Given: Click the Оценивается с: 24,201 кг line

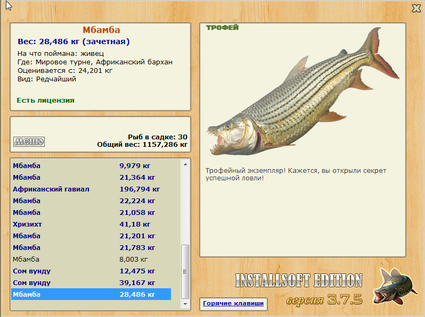Looking at the screenshot, I should (65, 71).
